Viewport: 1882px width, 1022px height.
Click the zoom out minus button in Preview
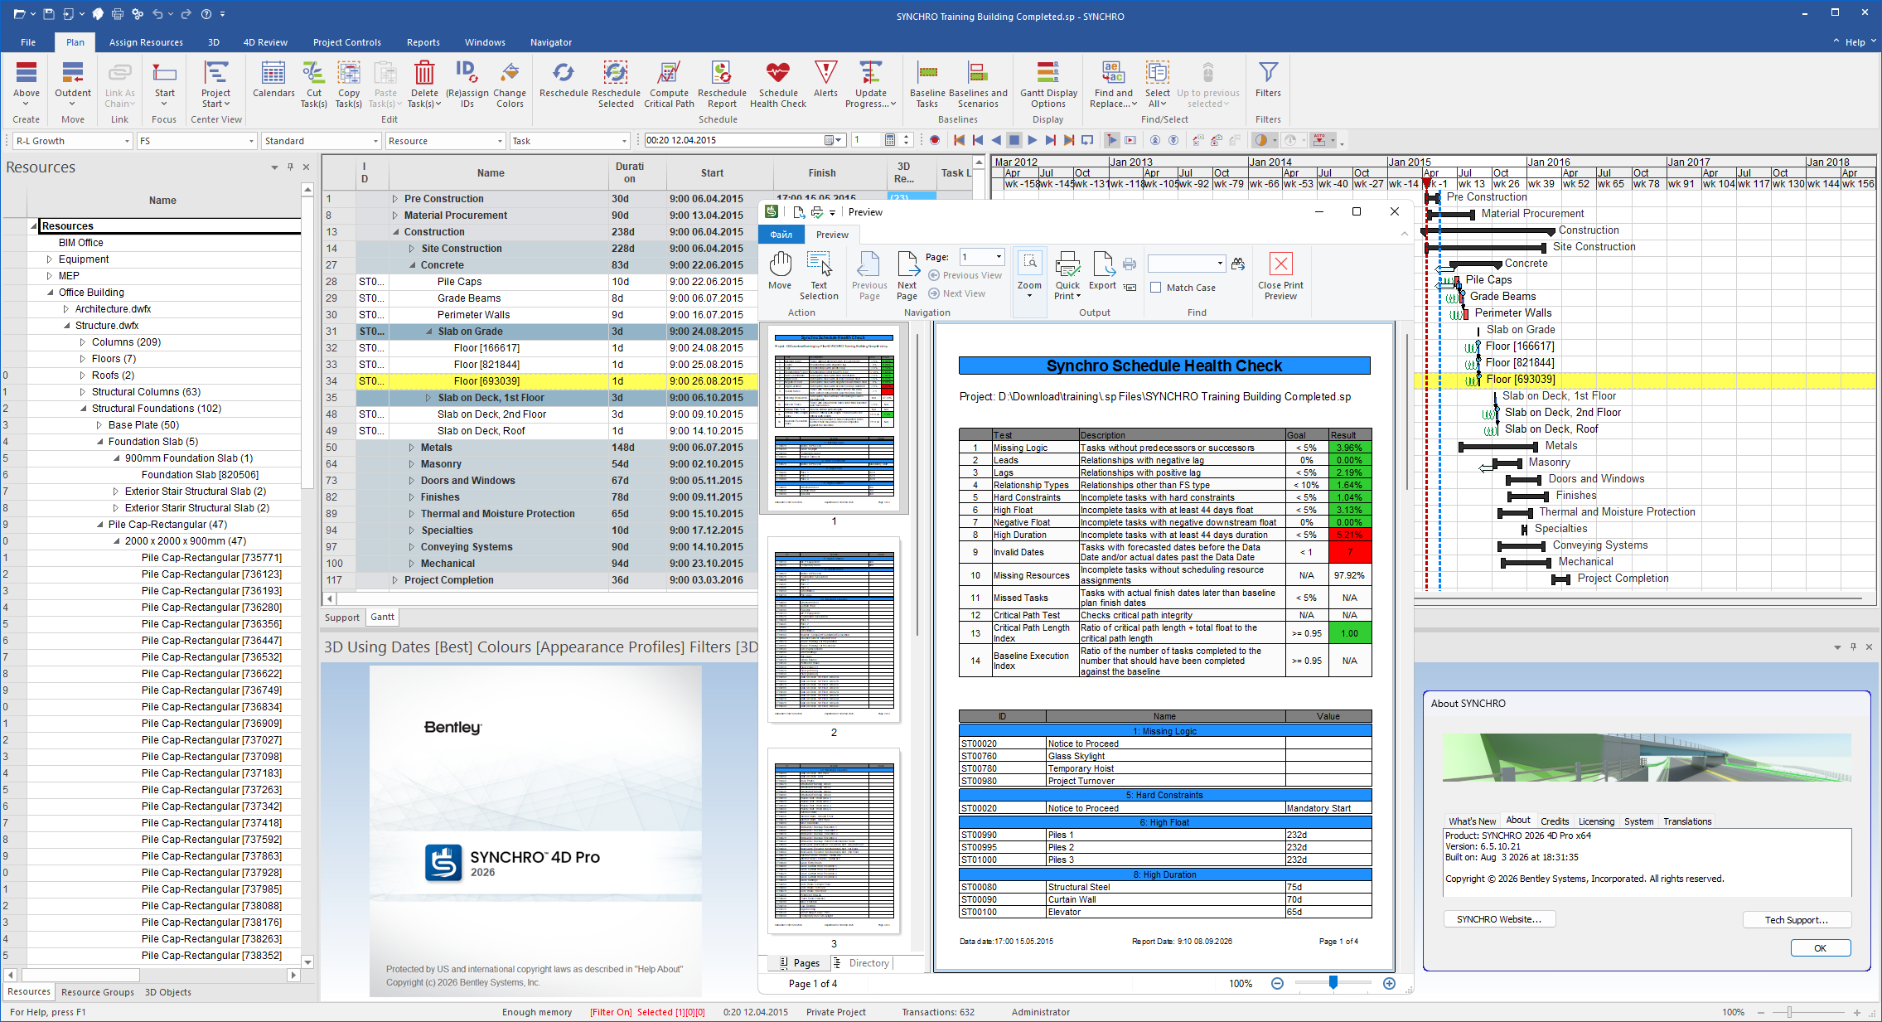[1277, 983]
